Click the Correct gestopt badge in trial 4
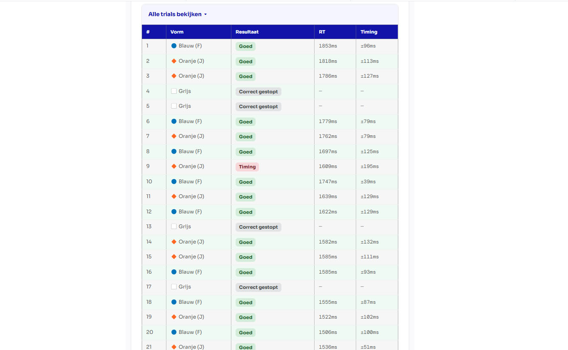 click(258, 91)
